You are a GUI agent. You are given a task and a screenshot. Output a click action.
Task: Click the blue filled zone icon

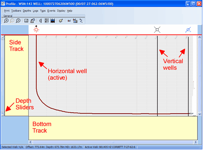pos(52,20)
